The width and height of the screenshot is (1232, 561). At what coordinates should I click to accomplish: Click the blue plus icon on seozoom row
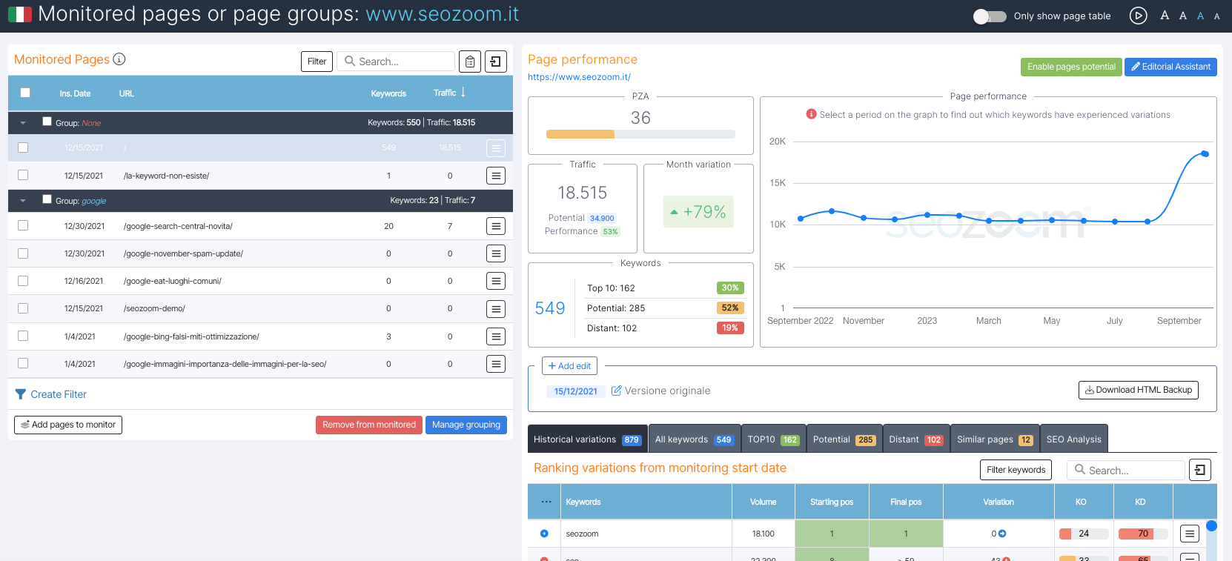coord(544,534)
